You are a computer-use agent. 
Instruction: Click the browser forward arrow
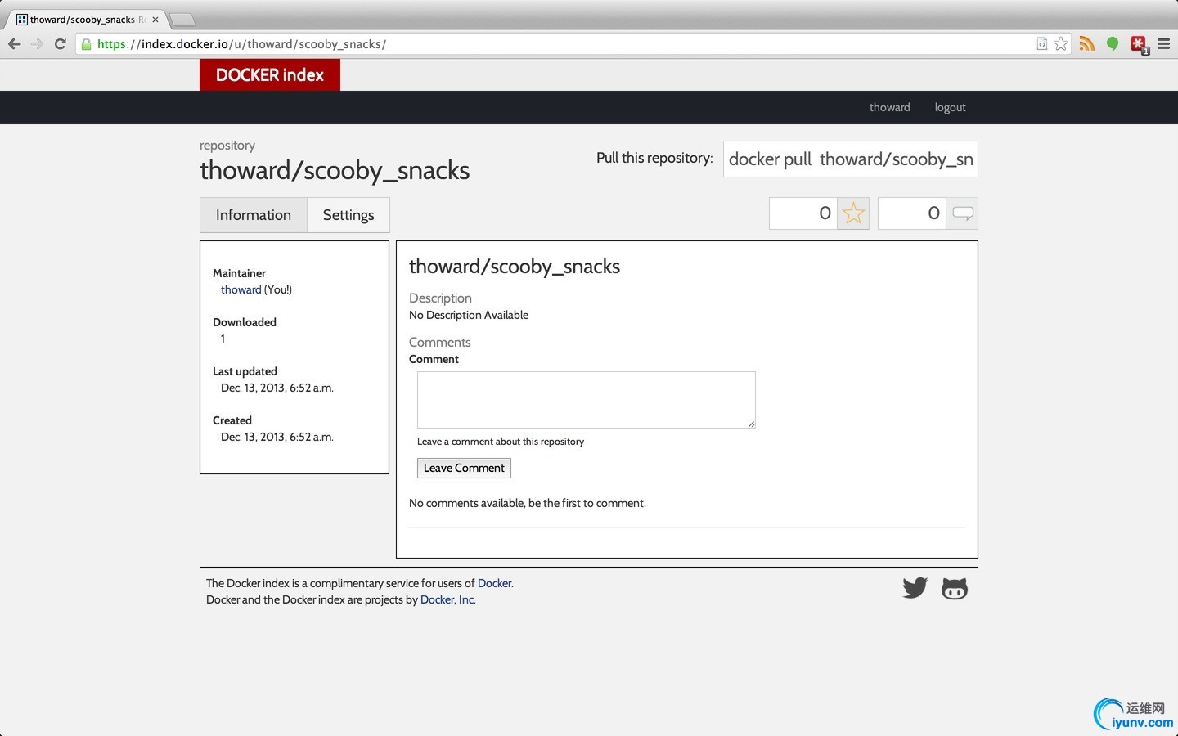[x=37, y=44]
